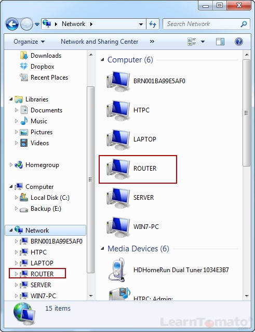This screenshot has width=255, height=332.
Task: Click the Libraries folder label
Action: point(37,99)
